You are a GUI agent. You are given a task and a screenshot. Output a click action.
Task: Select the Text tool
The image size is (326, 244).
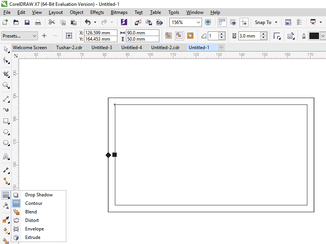6,156
